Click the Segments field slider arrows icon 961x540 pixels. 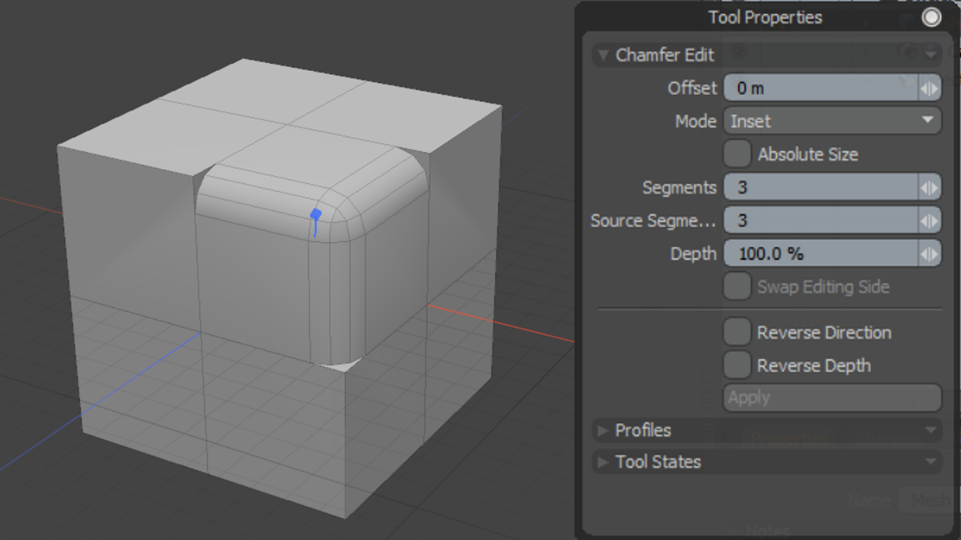click(929, 188)
